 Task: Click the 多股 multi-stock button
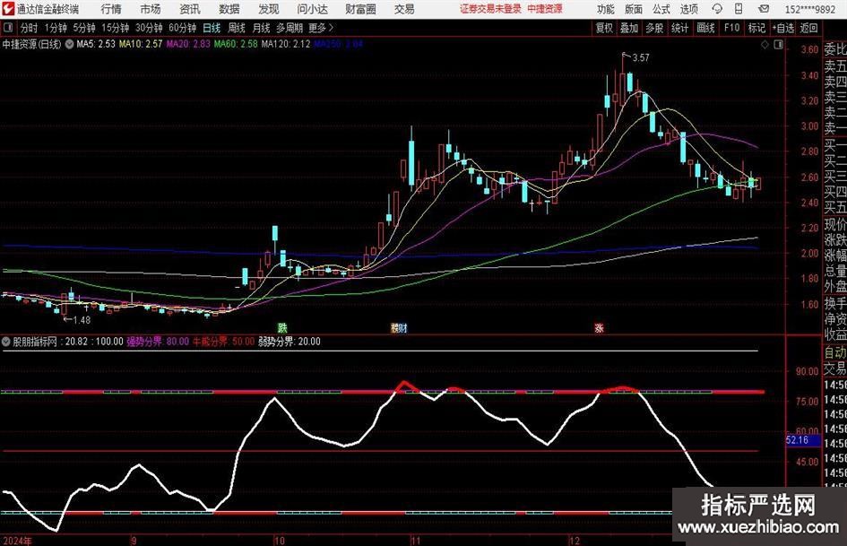pyautogui.click(x=654, y=28)
